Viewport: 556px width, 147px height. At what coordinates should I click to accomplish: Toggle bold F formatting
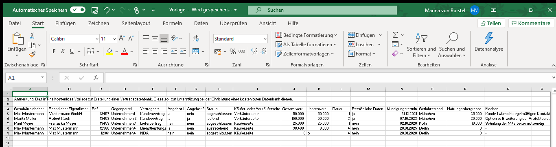pos(54,51)
